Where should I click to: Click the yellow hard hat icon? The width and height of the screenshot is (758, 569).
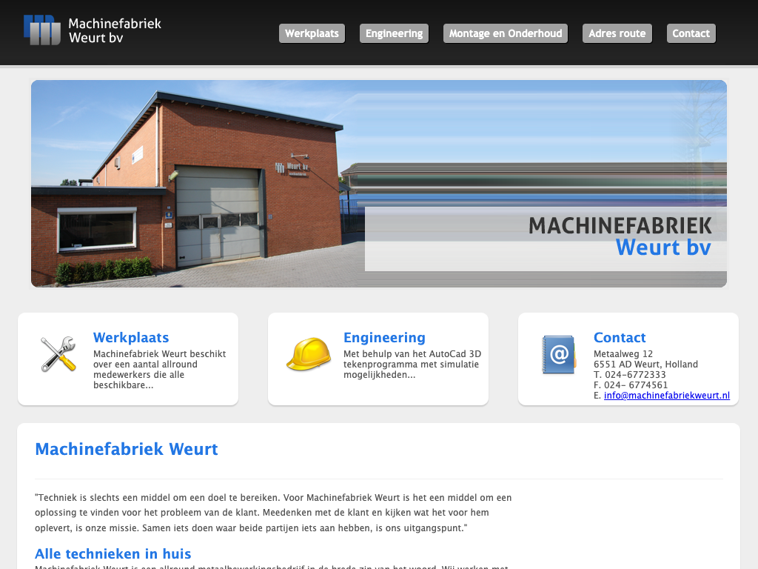[308, 354]
